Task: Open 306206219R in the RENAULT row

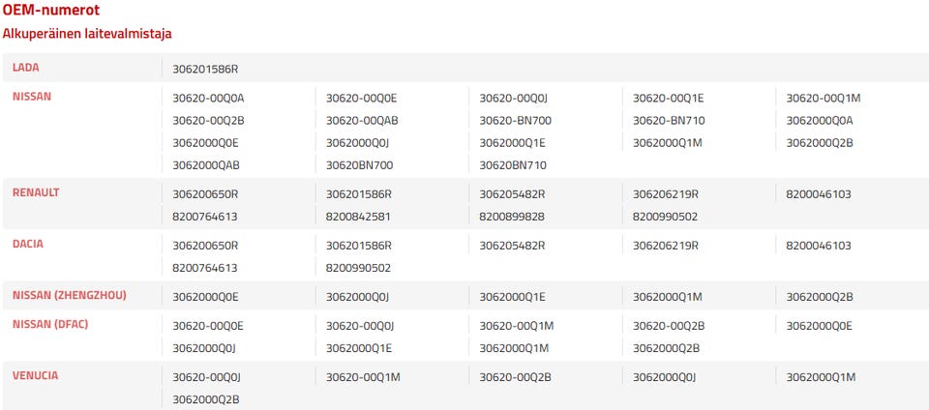Action: 666,193
